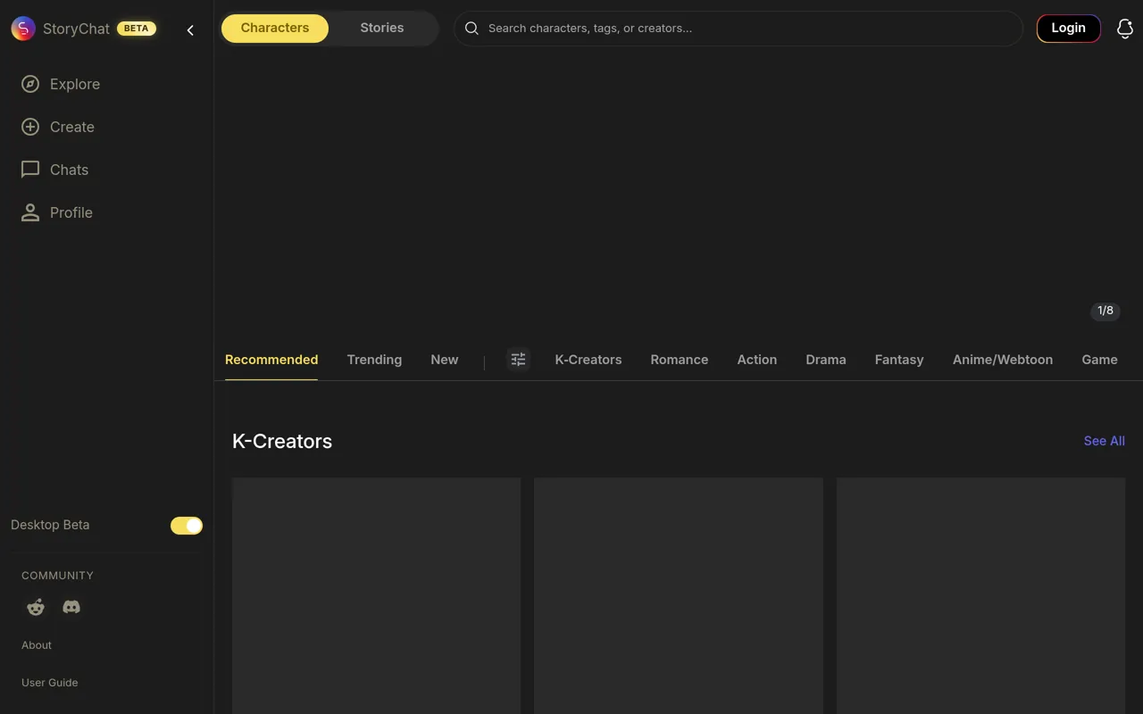Click the speech bubble icon beside Chats
The height and width of the screenshot is (714, 1143).
pos(30,170)
